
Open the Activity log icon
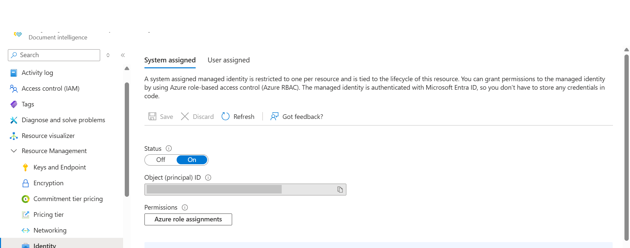tap(14, 73)
